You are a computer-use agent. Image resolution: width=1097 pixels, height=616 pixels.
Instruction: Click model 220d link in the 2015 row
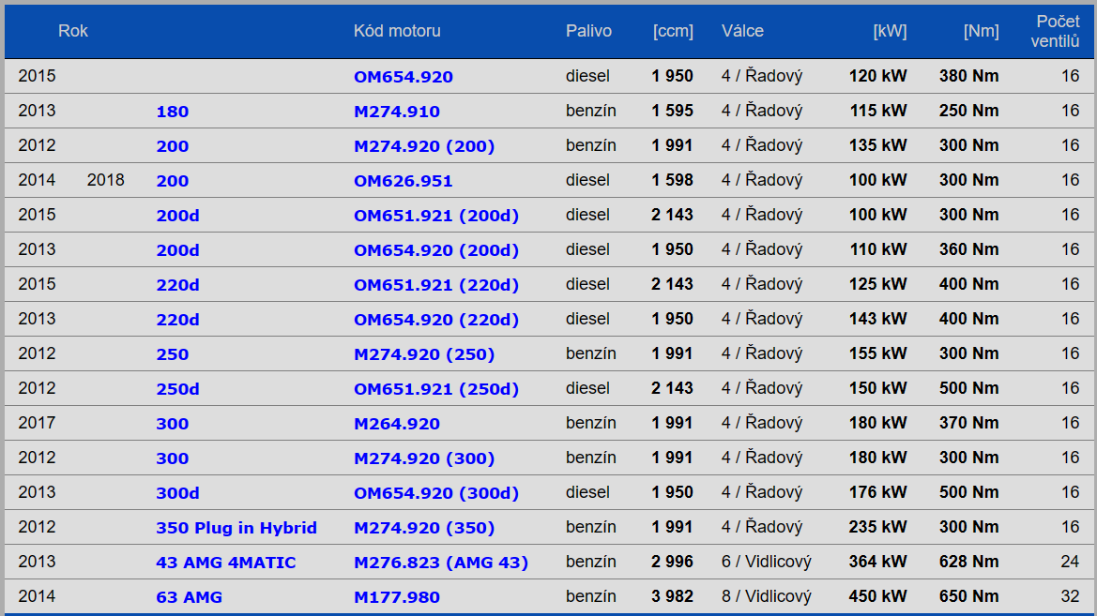click(177, 285)
